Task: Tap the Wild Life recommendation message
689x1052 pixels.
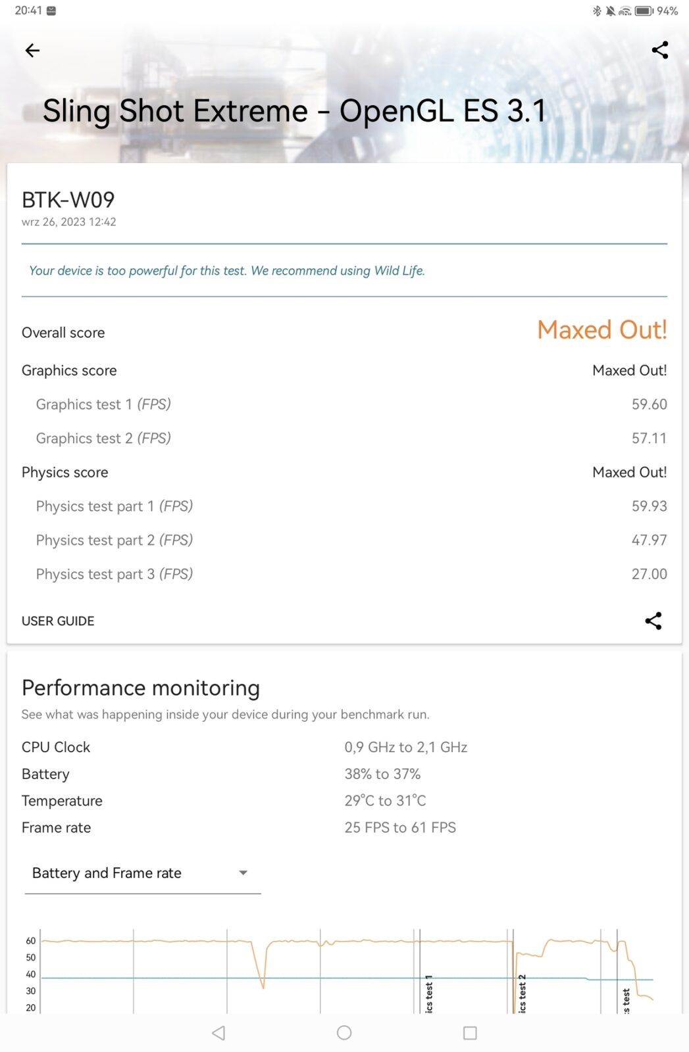Action: [x=227, y=271]
